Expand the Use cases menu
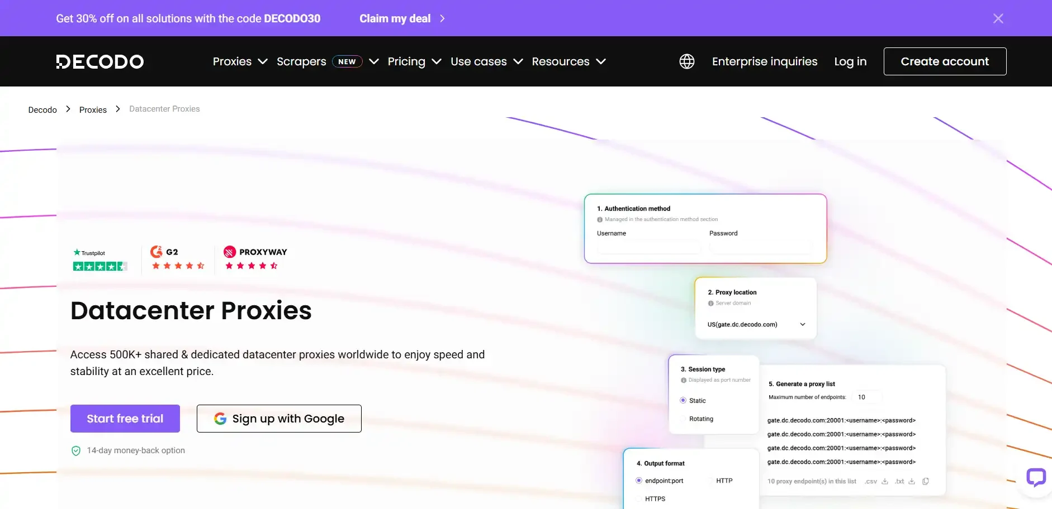The width and height of the screenshot is (1052, 509). click(486, 61)
